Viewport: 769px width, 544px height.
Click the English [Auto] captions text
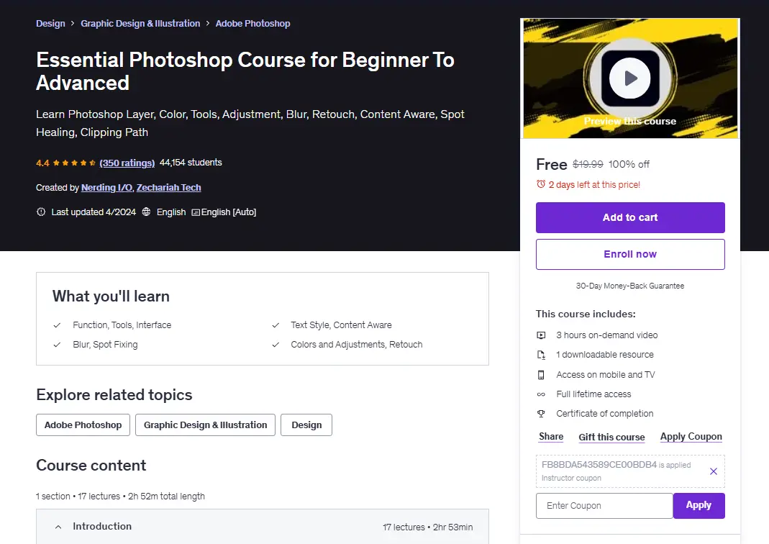[229, 212]
